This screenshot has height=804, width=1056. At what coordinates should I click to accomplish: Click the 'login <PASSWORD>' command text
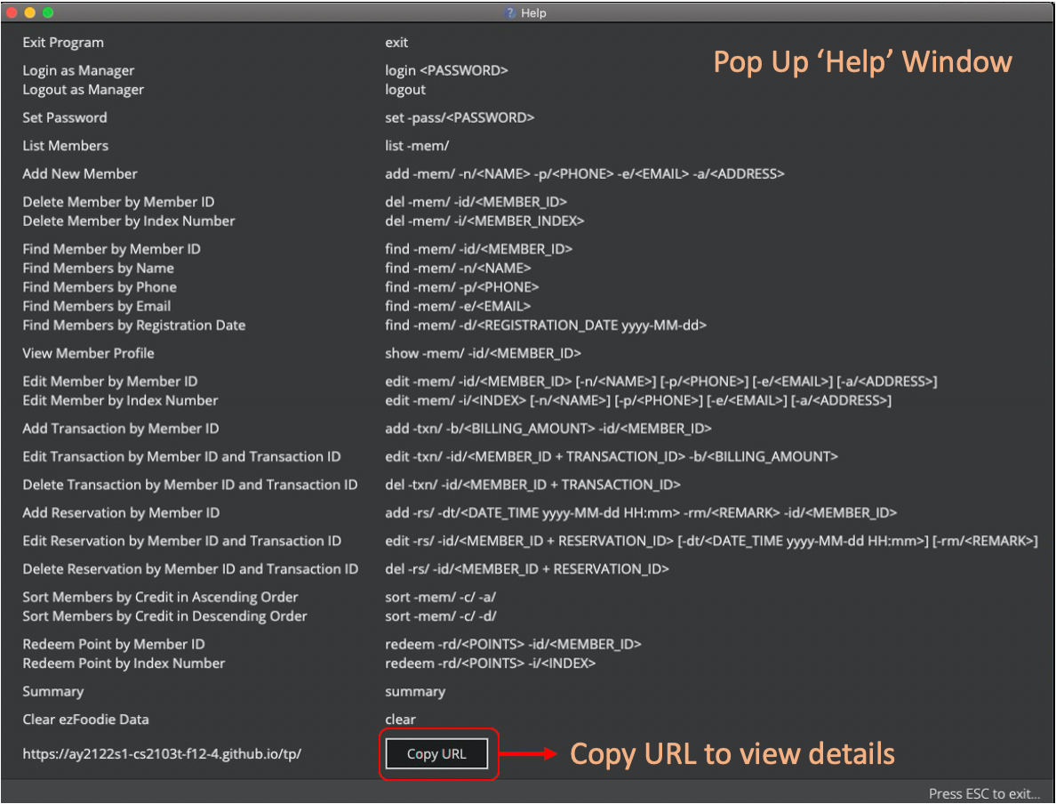click(446, 70)
